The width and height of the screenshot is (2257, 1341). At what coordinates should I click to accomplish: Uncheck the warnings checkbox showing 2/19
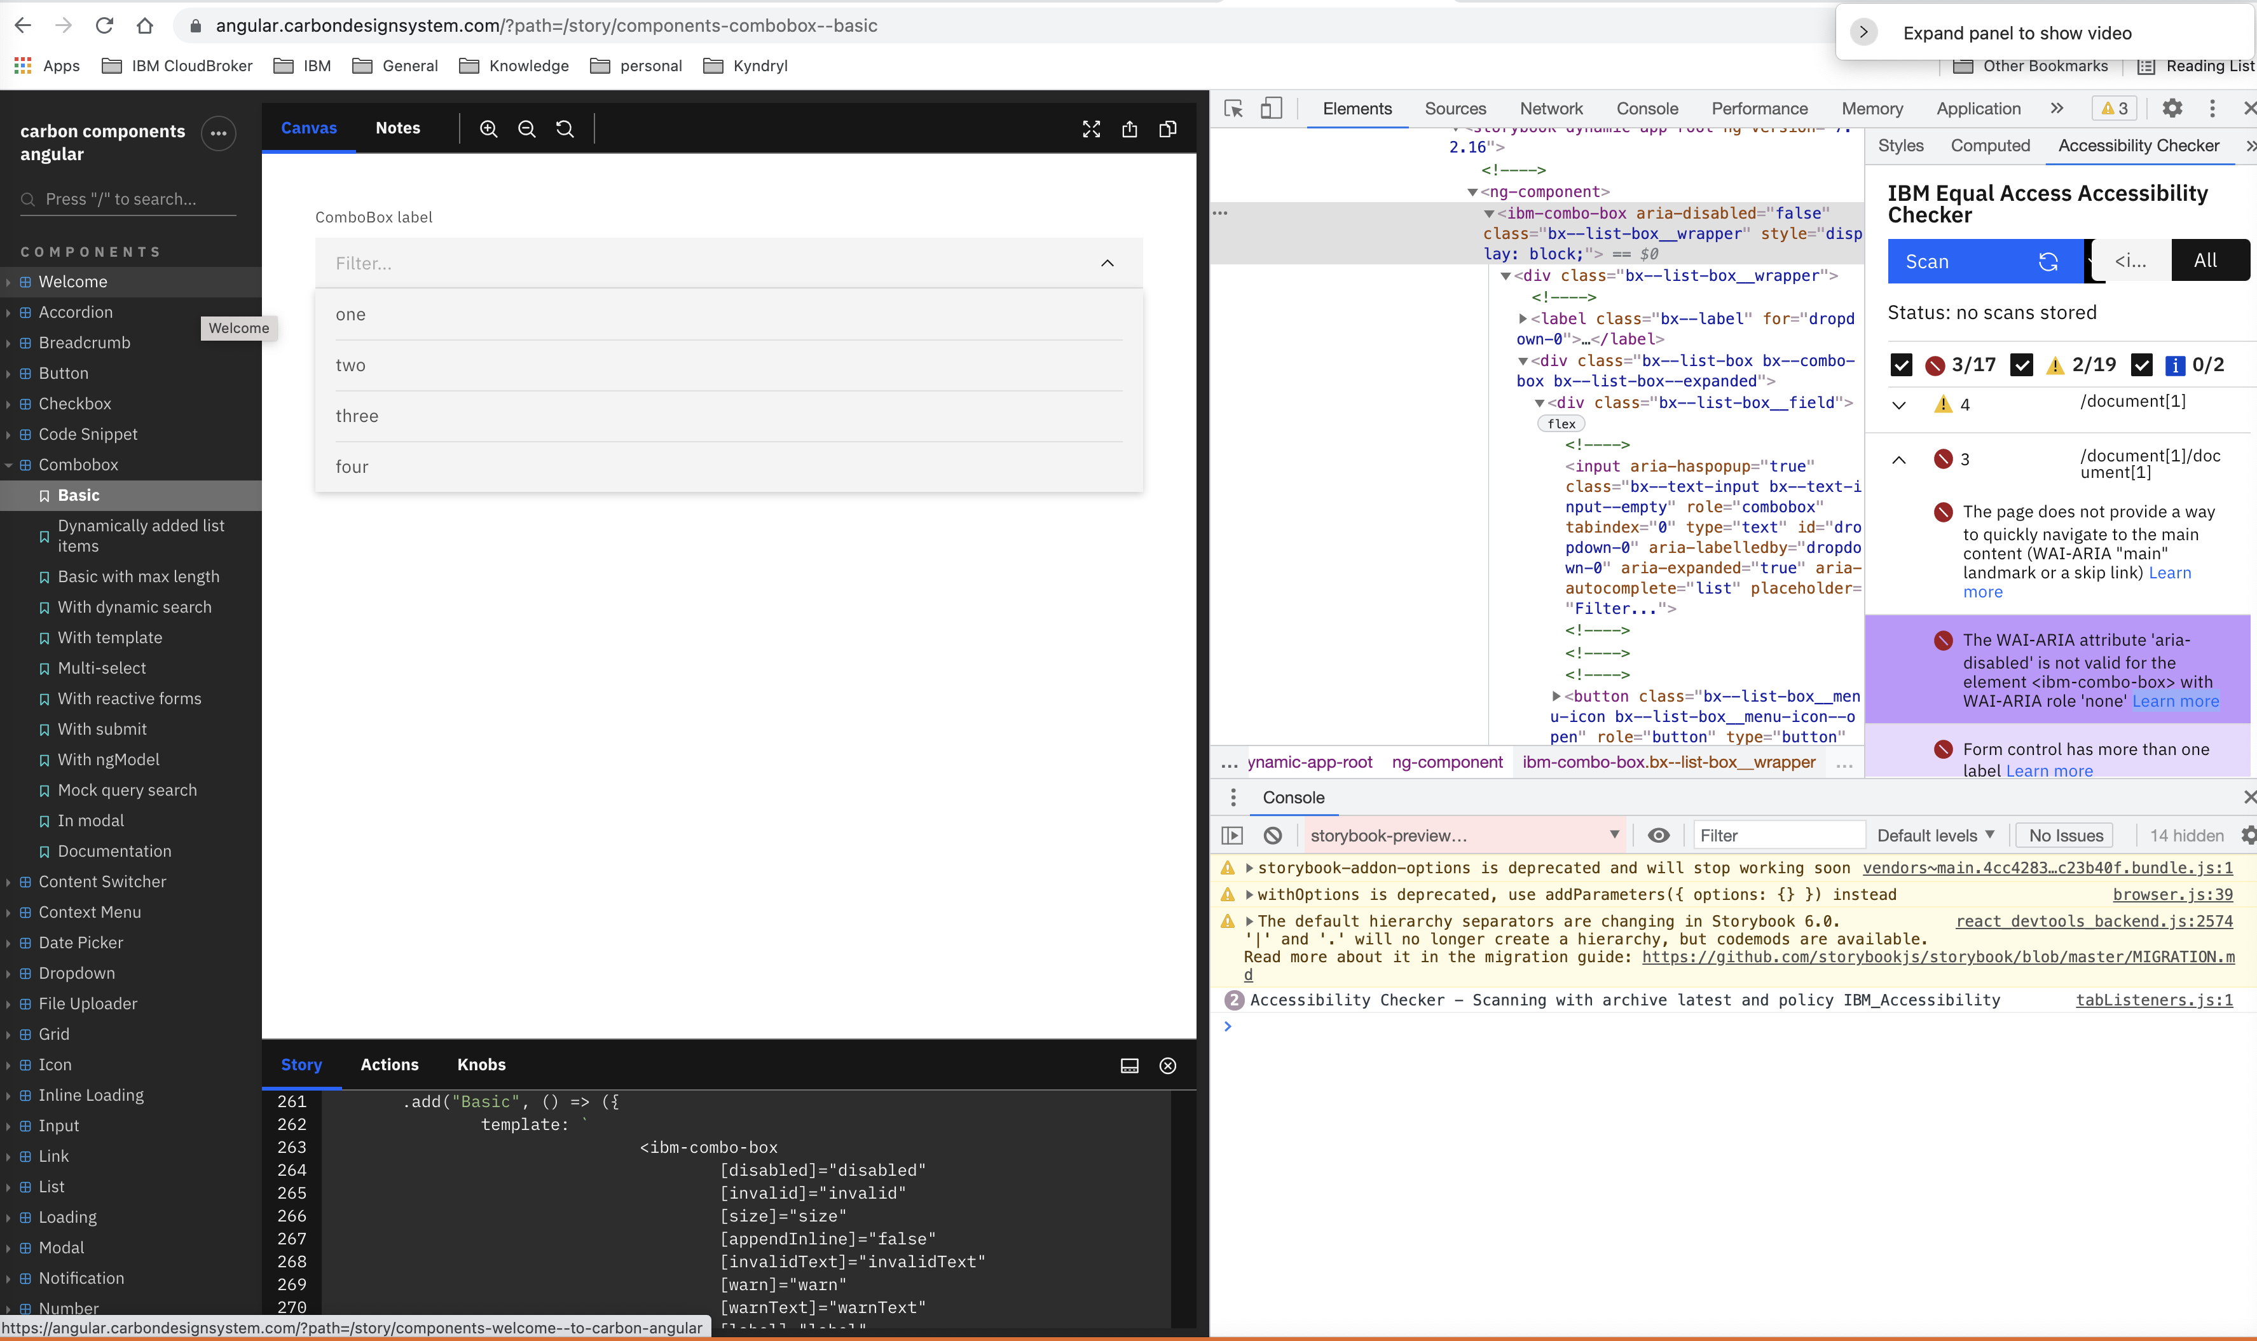tap(2023, 364)
